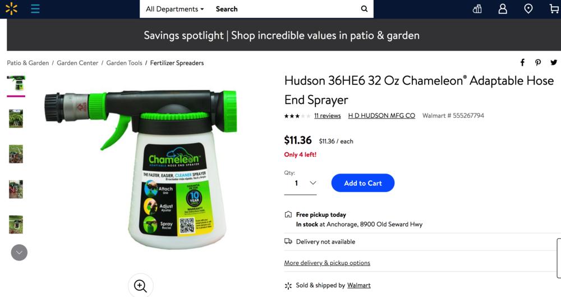Viewport: 561px width, 297px height.
Task: Click the search magnifier icon
Action: tap(364, 9)
